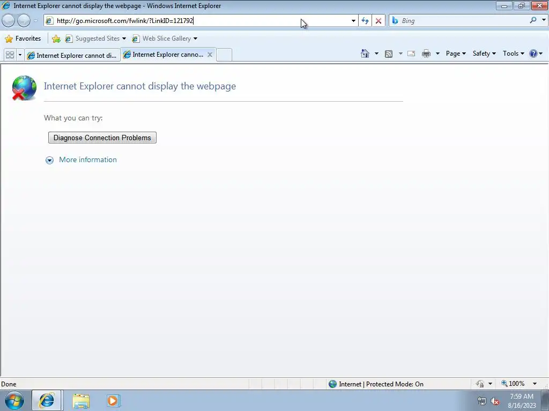Expand the Home button dropdown arrow

[376, 54]
